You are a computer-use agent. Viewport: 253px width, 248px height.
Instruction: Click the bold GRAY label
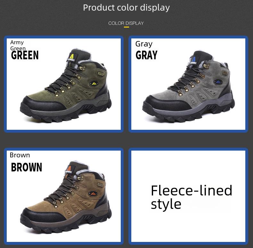146,55
